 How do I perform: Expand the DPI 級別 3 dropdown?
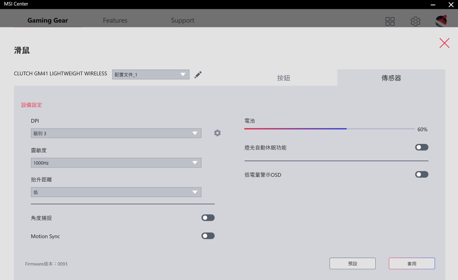coord(116,133)
